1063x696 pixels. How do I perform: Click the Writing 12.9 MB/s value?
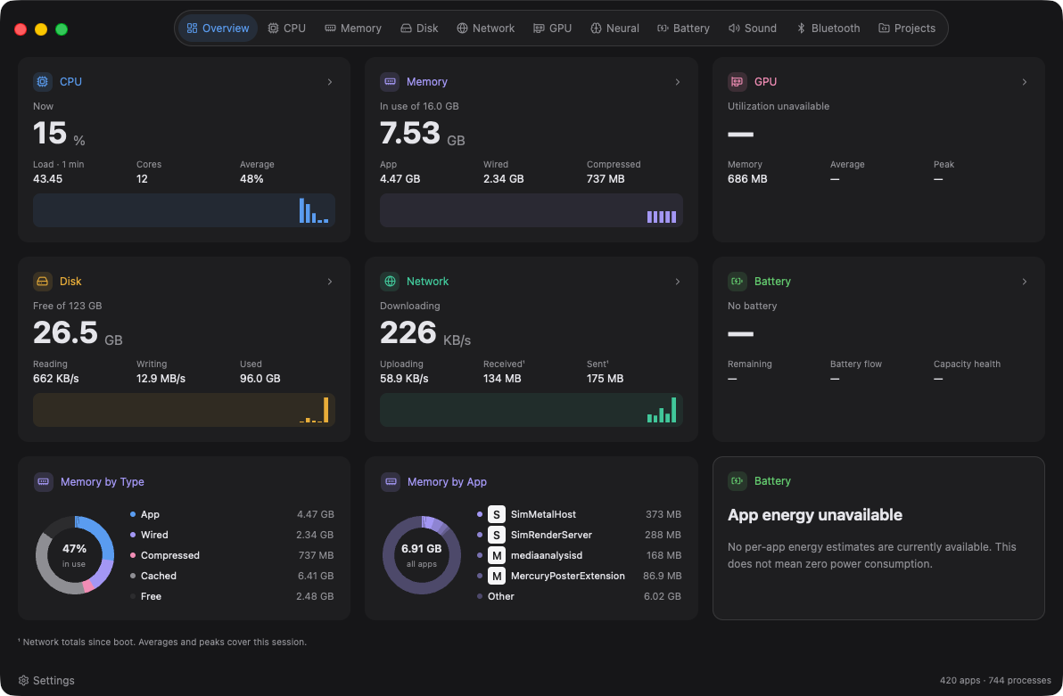pyautogui.click(x=161, y=378)
